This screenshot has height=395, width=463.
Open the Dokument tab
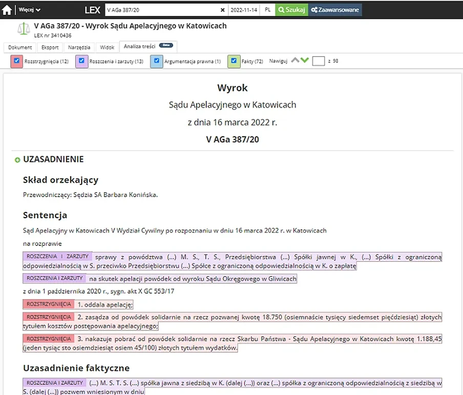pyautogui.click(x=20, y=47)
